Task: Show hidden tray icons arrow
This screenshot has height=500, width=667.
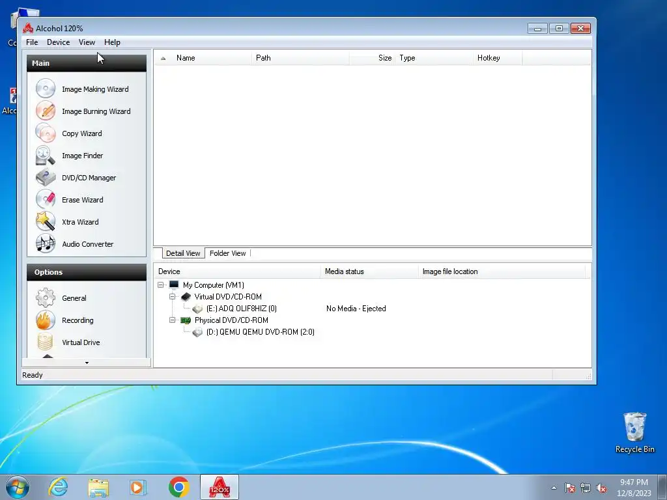Action: coord(554,488)
